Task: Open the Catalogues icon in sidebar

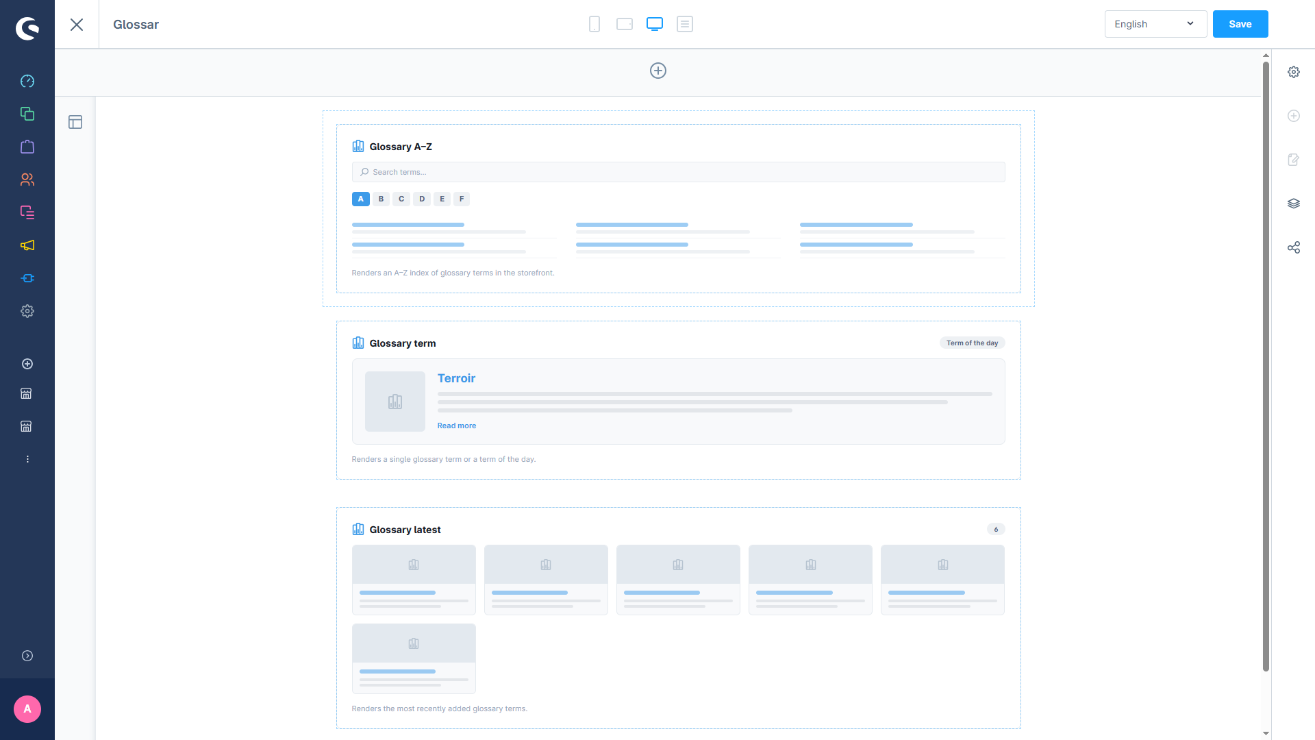Action: pyautogui.click(x=27, y=114)
